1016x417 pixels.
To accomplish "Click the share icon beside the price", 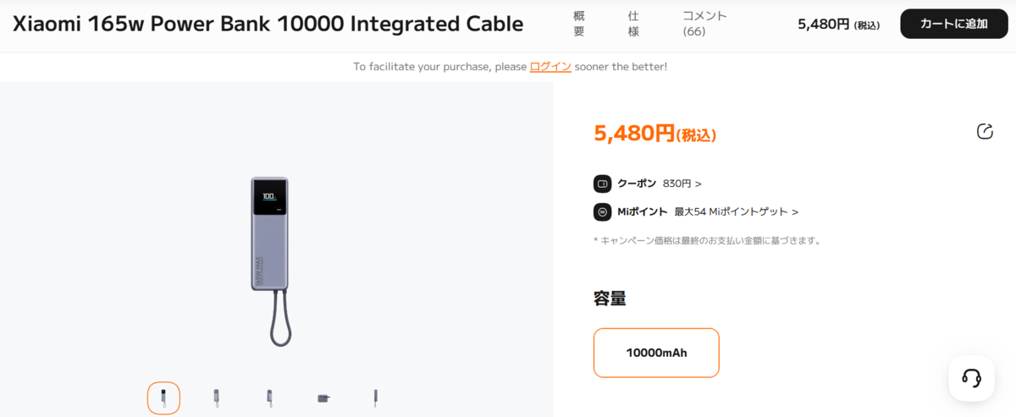I will coord(985,131).
